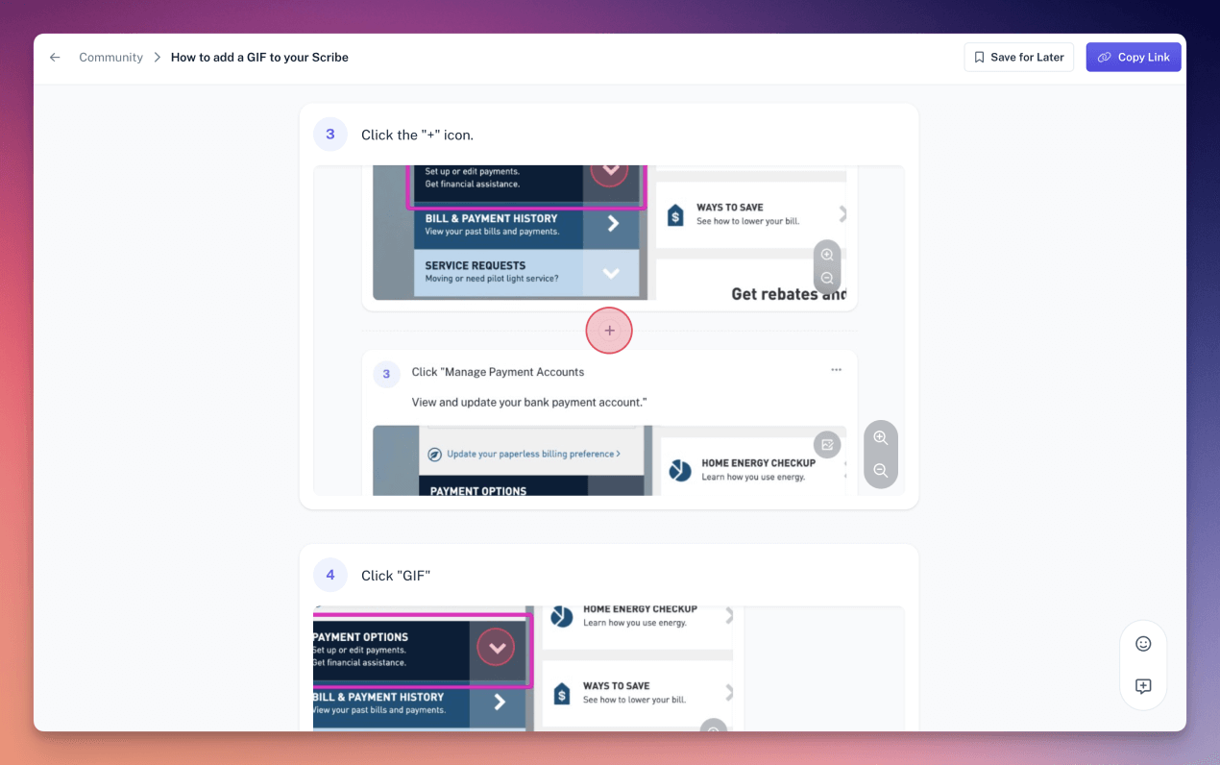Click the "+" icon to insert a new step
Viewport: 1220px width, 765px height.
click(609, 331)
